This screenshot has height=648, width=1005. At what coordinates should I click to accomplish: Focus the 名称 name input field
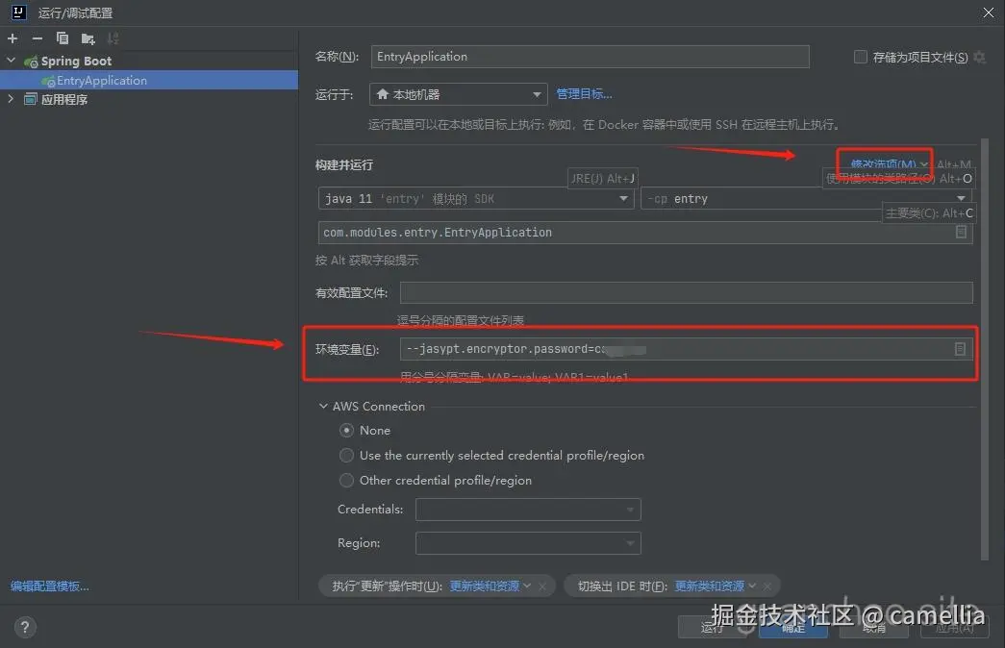click(590, 57)
